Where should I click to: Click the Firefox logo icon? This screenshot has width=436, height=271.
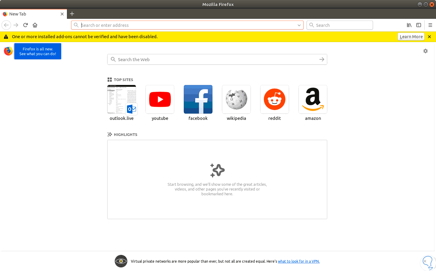pos(8,51)
